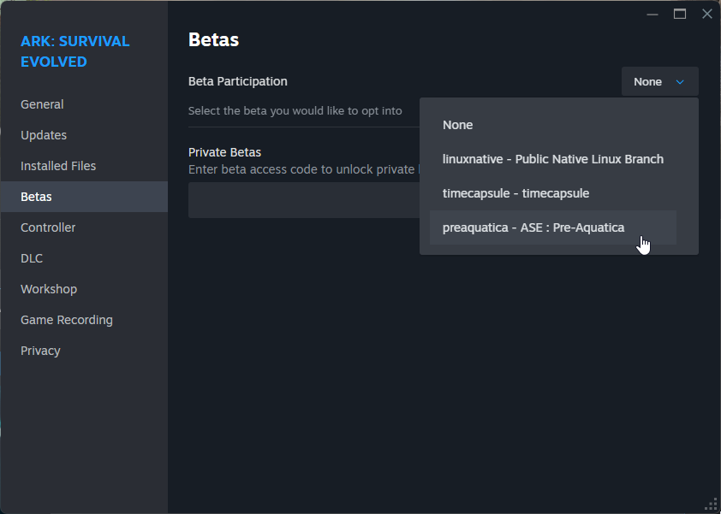Open the Privacy section

(x=84, y=351)
